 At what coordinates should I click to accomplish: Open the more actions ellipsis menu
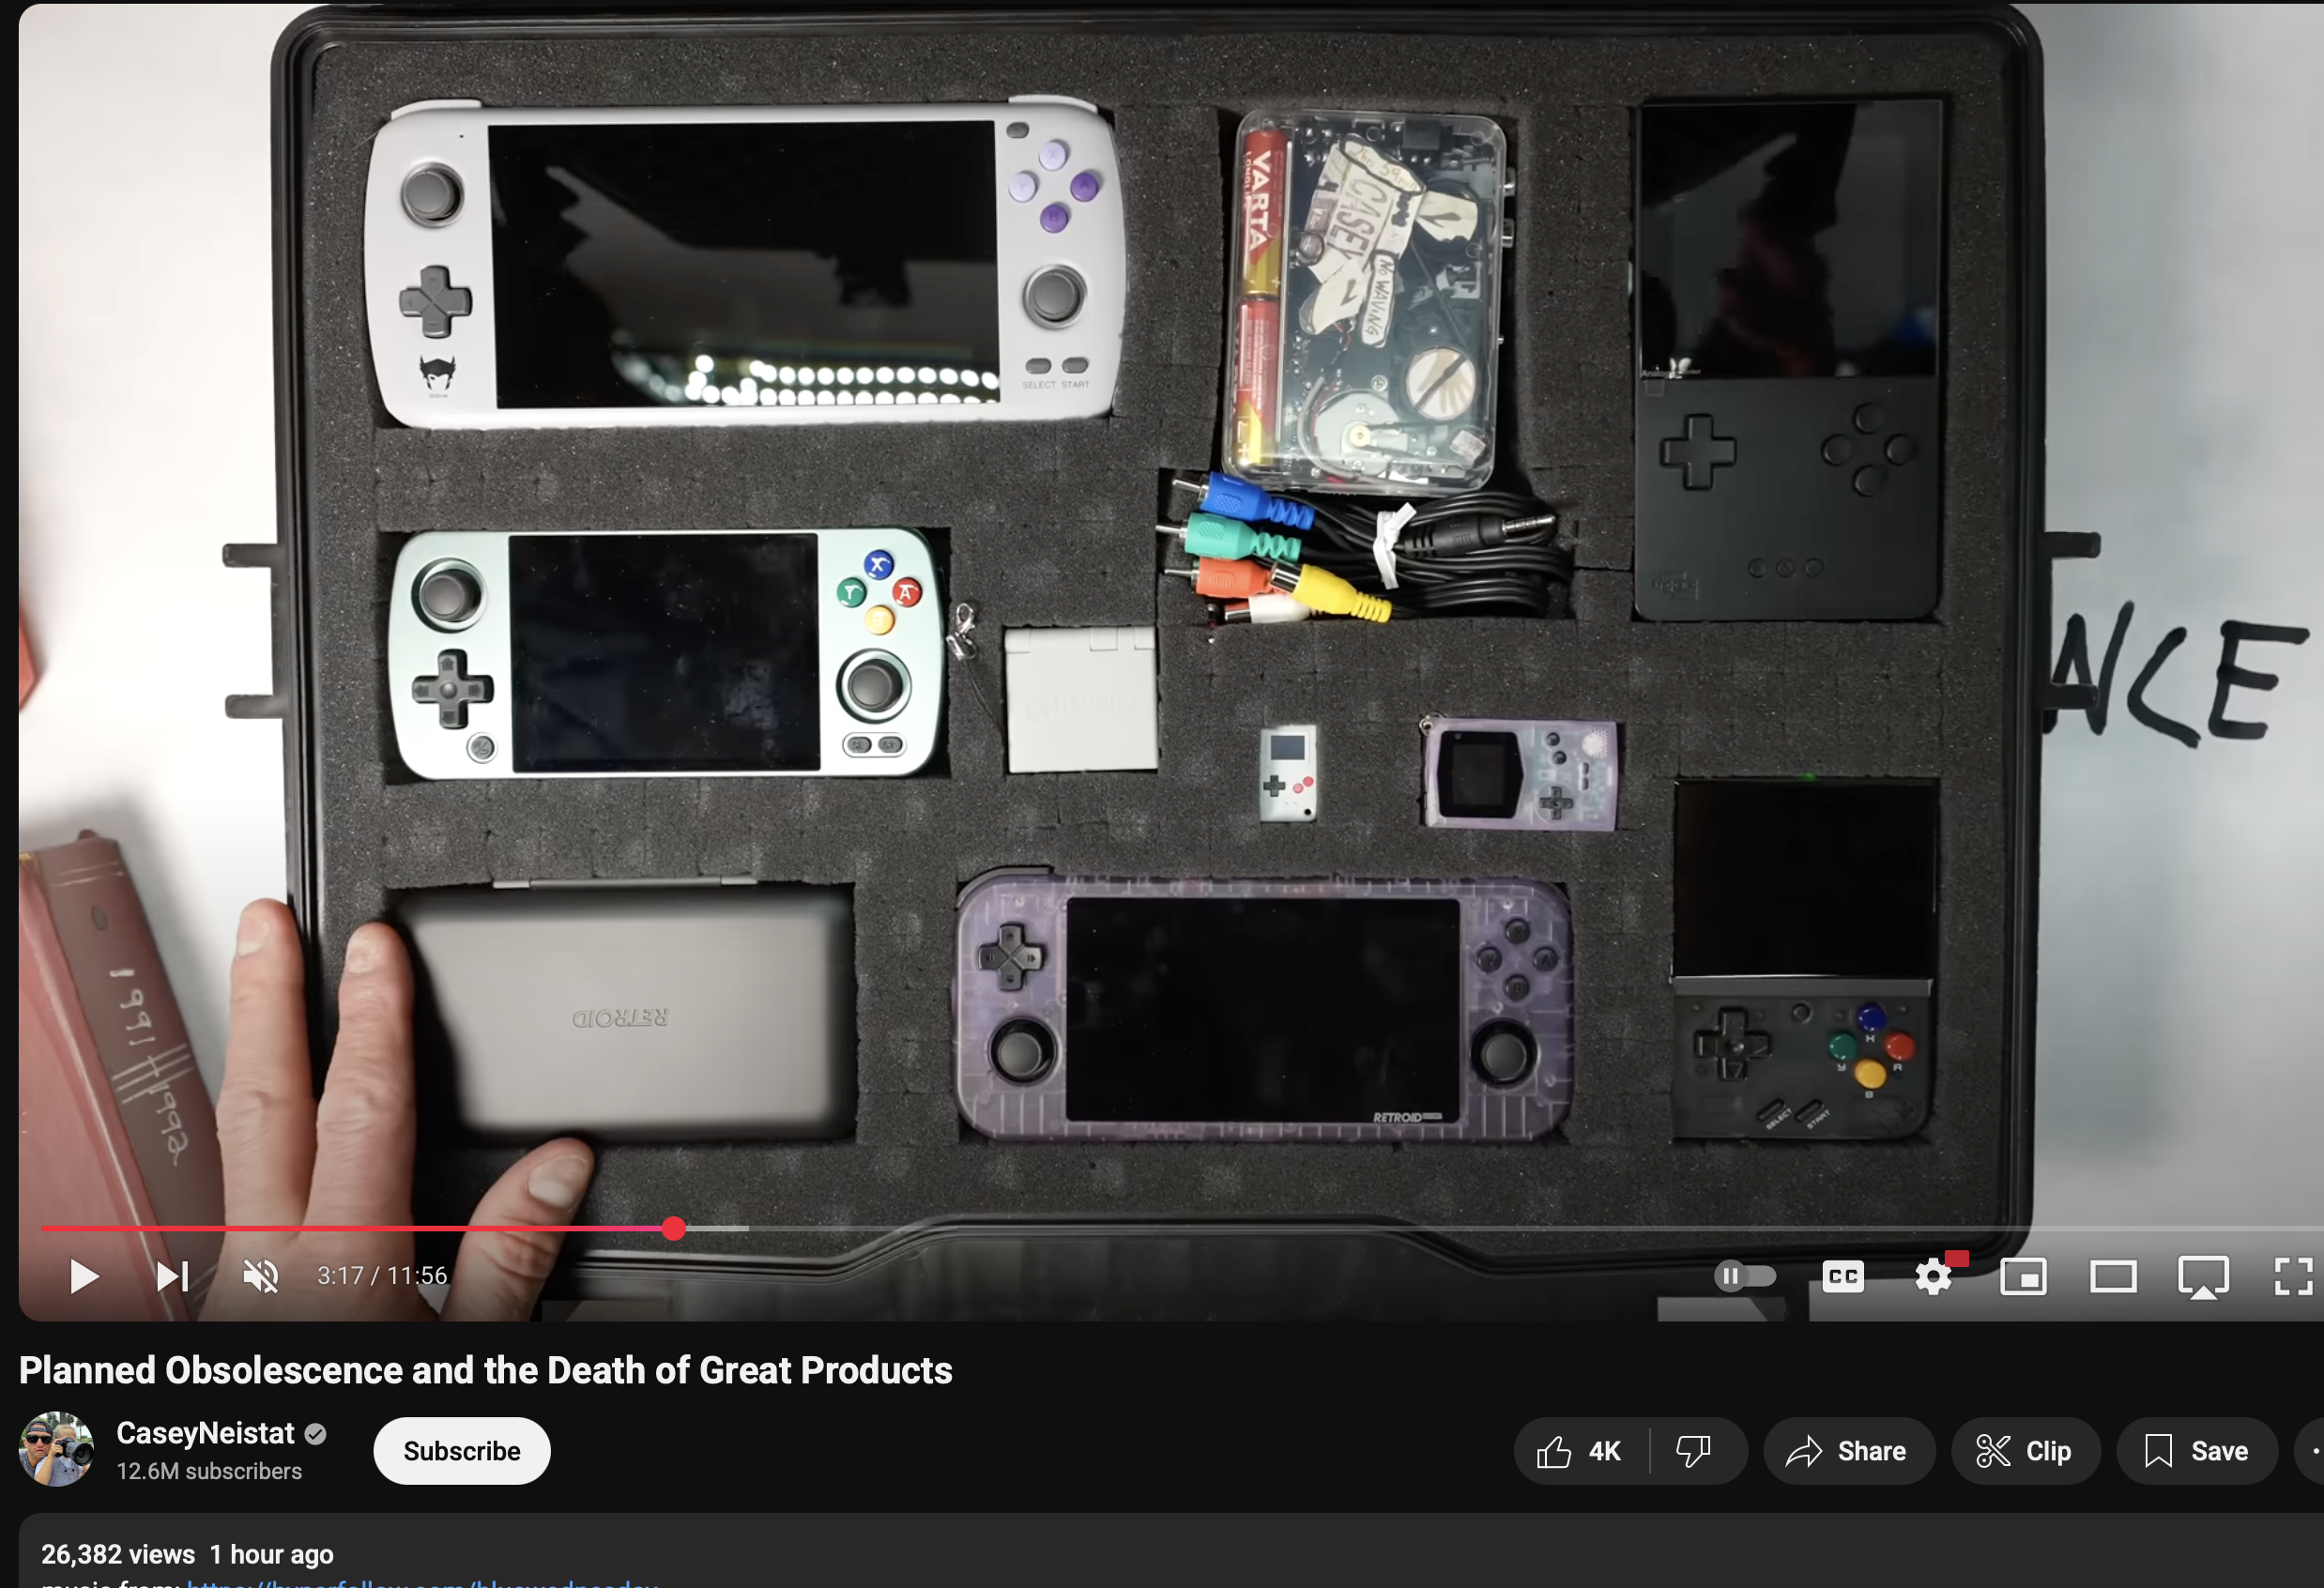[2312, 1451]
